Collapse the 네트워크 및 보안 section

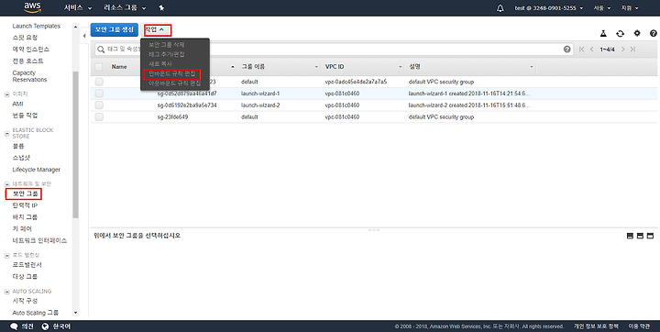coord(6,184)
